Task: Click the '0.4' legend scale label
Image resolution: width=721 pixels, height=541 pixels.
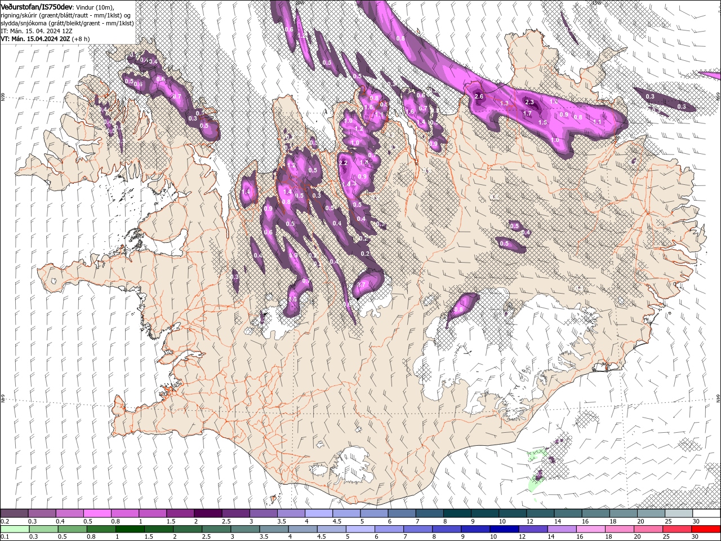Action: click(60, 521)
